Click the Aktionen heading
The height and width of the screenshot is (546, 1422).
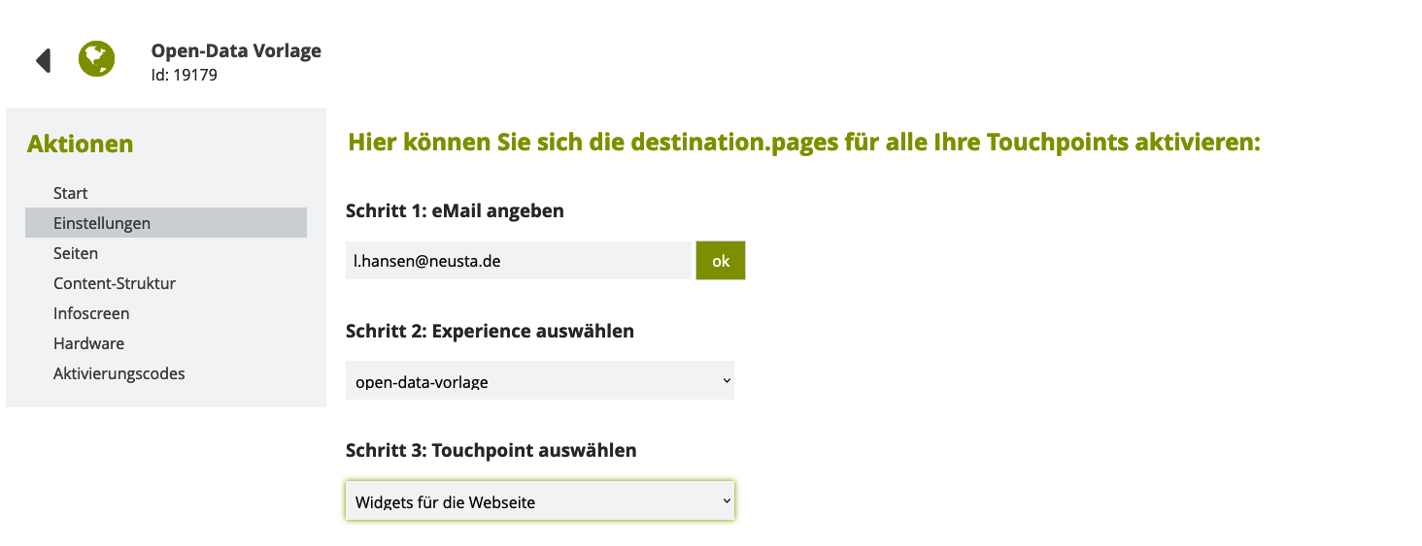click(x=81, y=145)
